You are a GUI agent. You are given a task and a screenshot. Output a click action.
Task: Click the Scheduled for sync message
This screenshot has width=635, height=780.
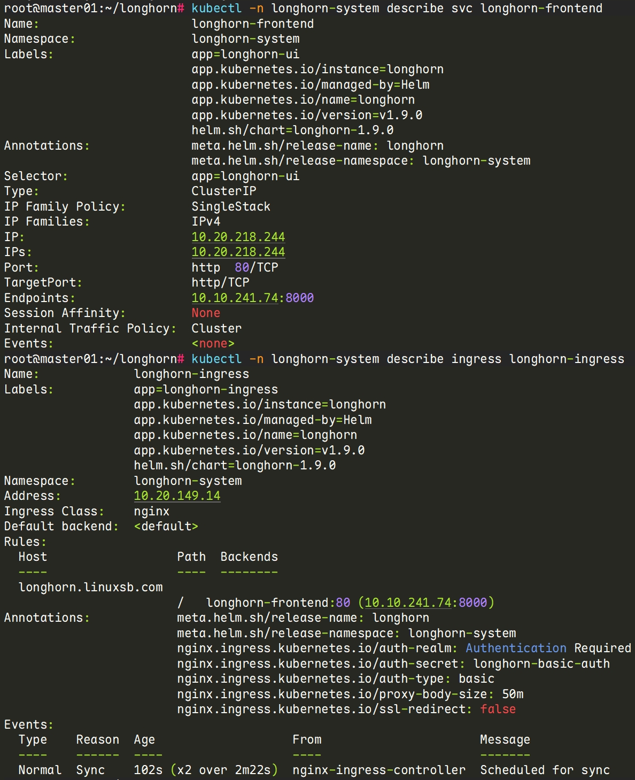[x=545, y=770]
